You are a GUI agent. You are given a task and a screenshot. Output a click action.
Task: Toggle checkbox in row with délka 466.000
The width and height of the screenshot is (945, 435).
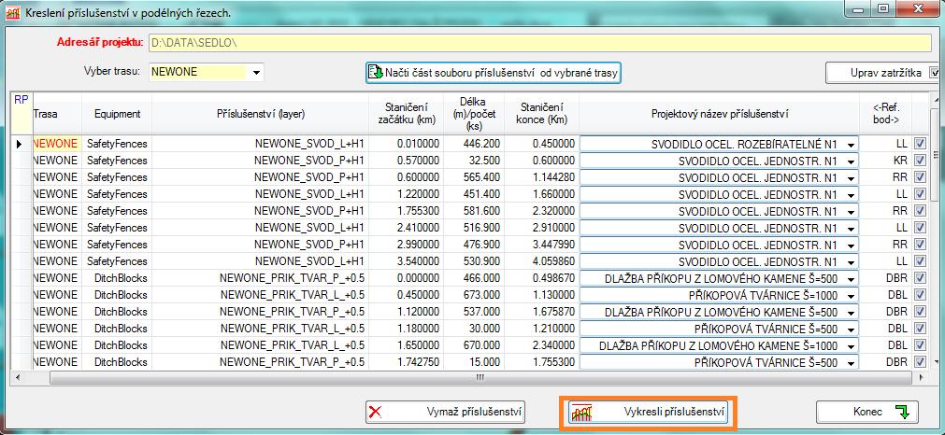pos(920,278)
